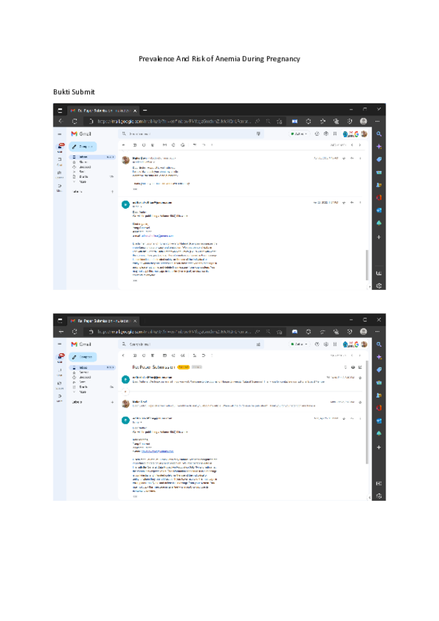
Task: Click Compose button in the upper Gmail screenshot
Action: tap(82, 147)
